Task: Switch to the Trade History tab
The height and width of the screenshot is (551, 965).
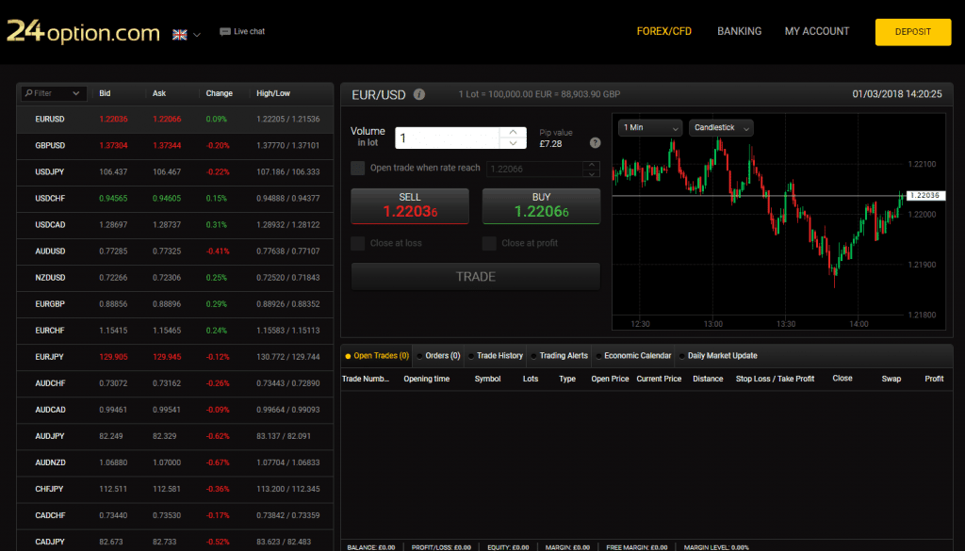Action: click(496, 356)
